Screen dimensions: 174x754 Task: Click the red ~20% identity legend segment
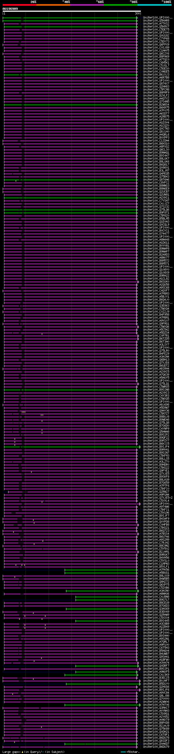[20, 5]
